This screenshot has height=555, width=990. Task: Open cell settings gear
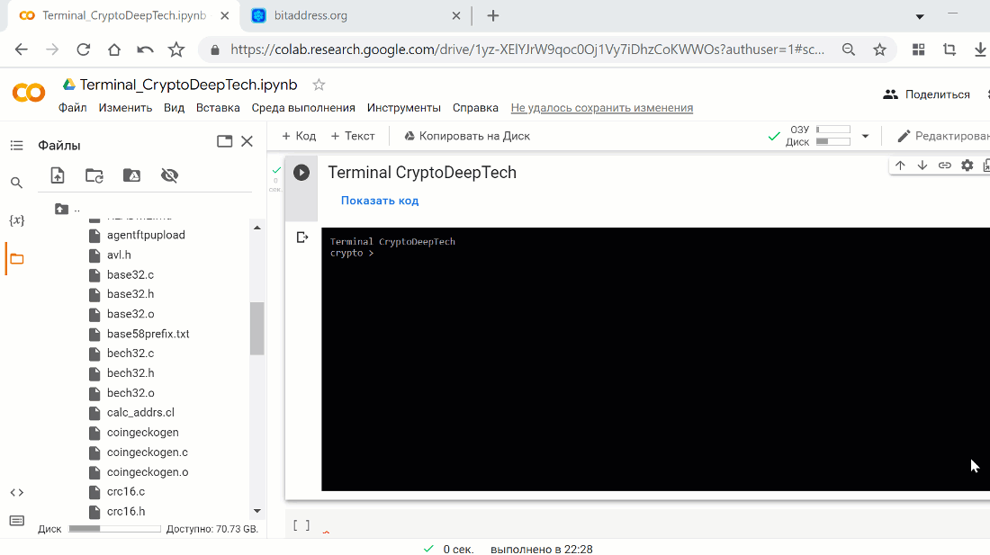(x=967, y=166)
